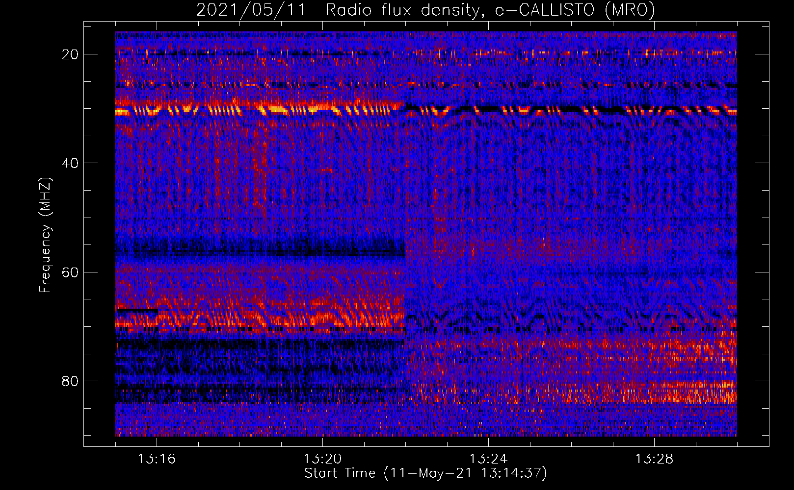Click the 80 MHz frequency tick label
Image resolution: width=794 pixels, height=490 pixels.
point(70,381)
